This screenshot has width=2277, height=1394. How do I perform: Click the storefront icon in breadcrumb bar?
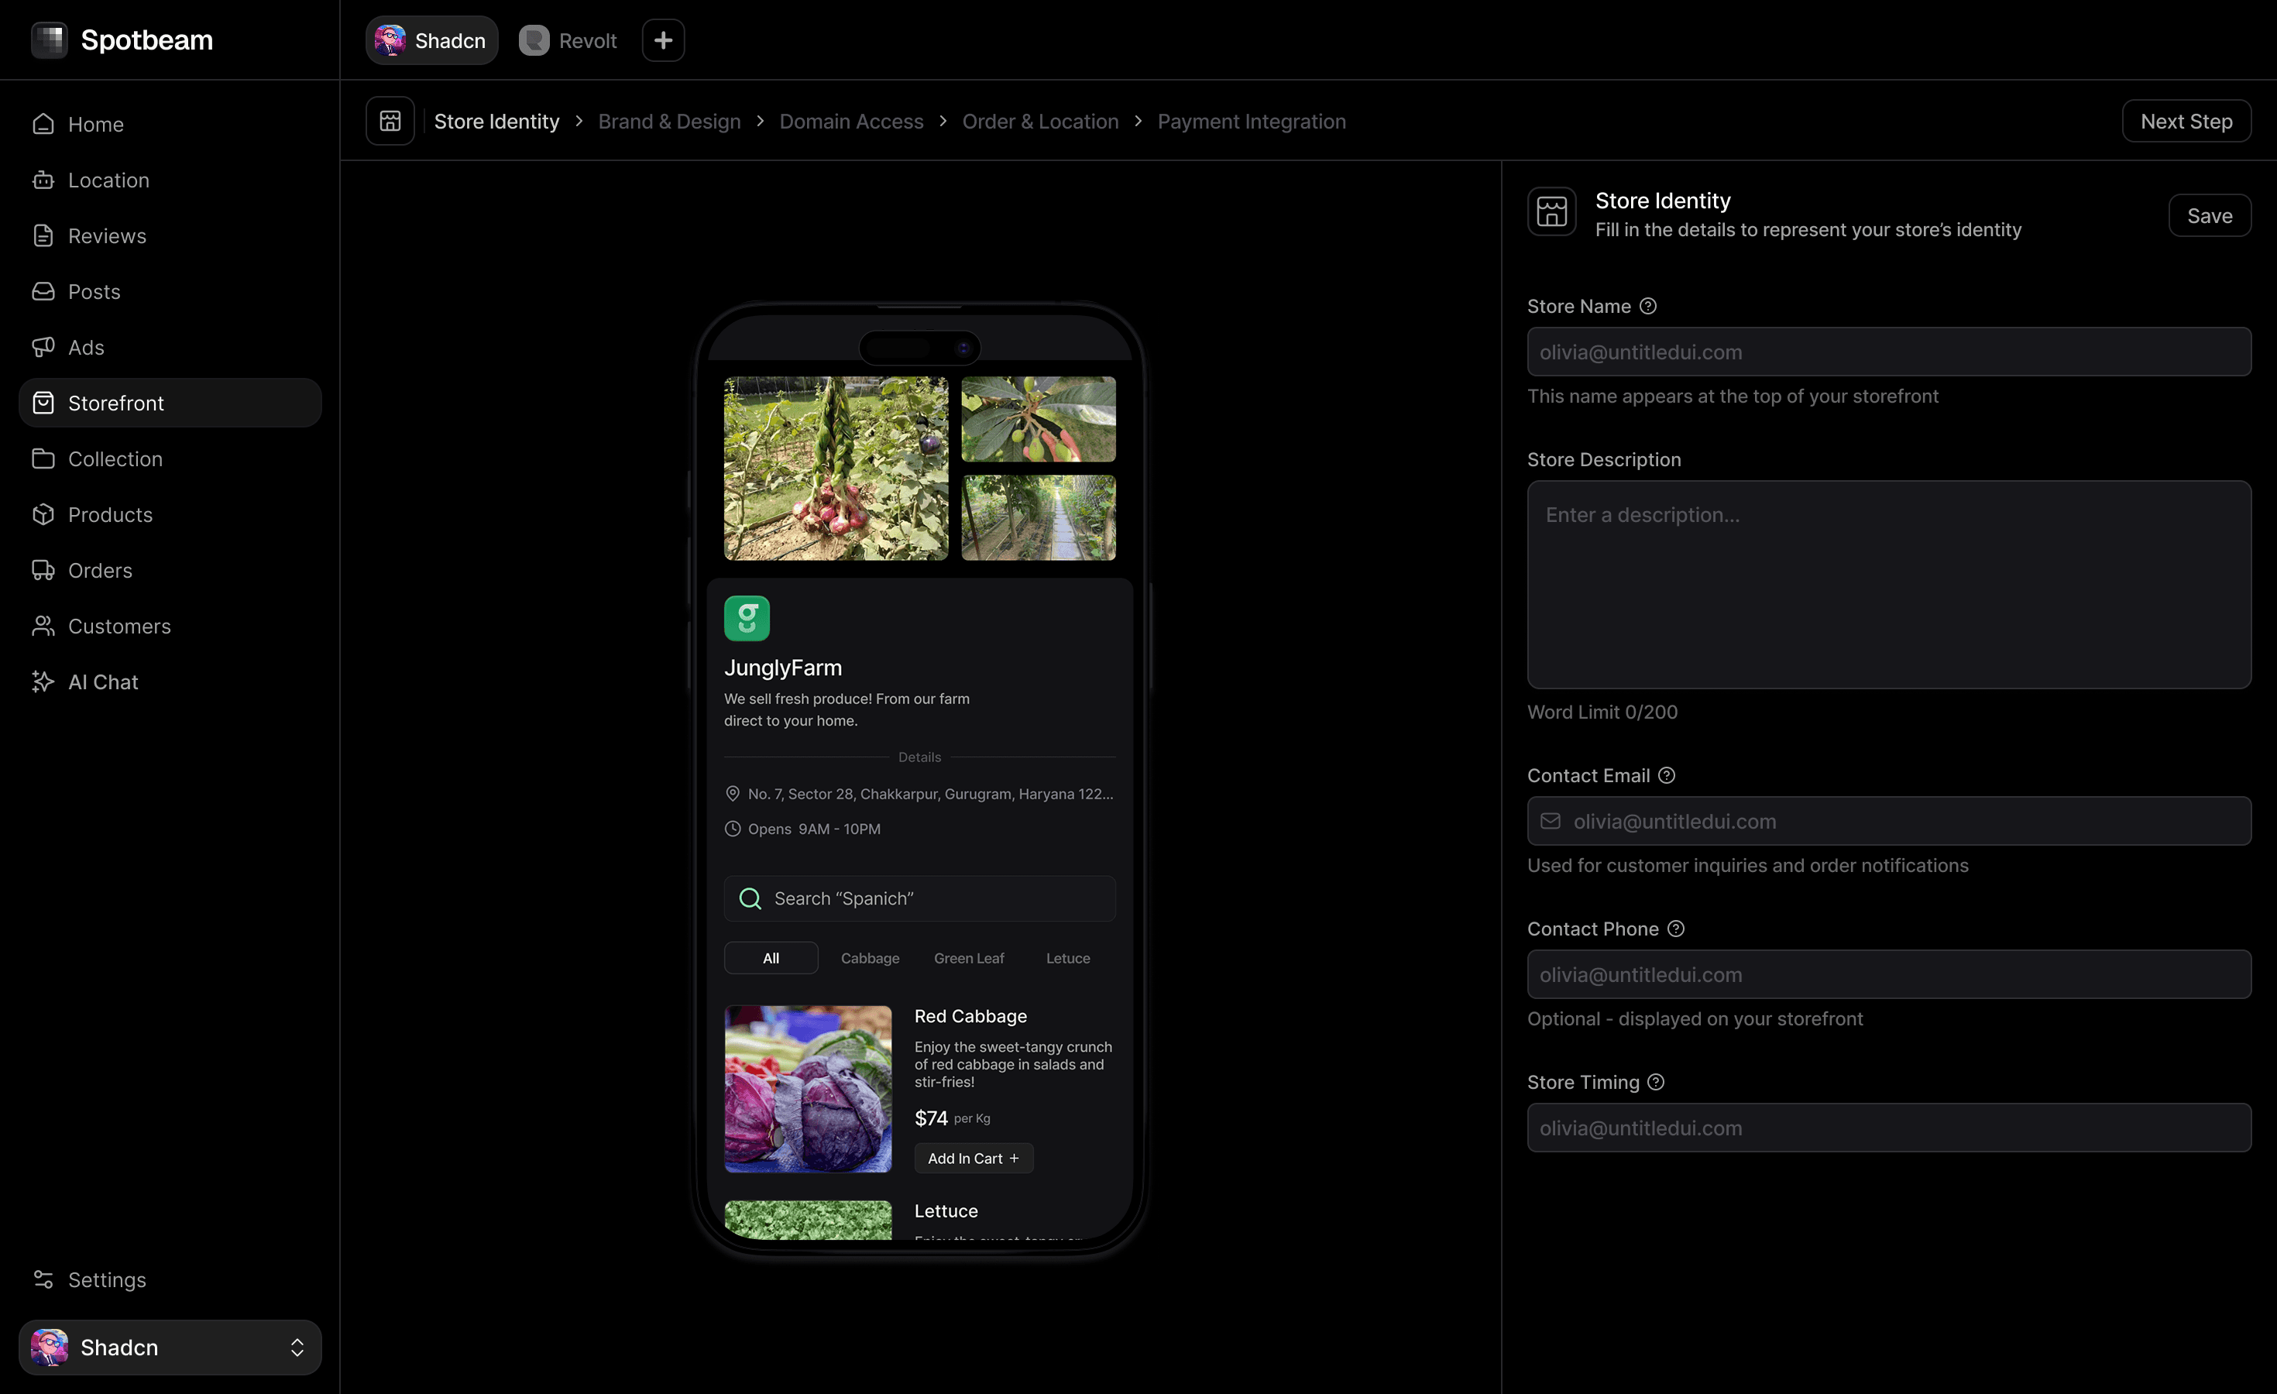390,121
